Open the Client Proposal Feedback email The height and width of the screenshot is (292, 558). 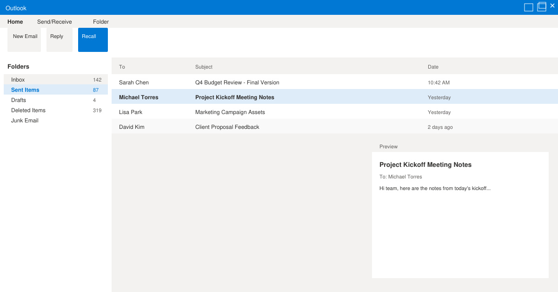pyautogui.click(x=335, y=127)
